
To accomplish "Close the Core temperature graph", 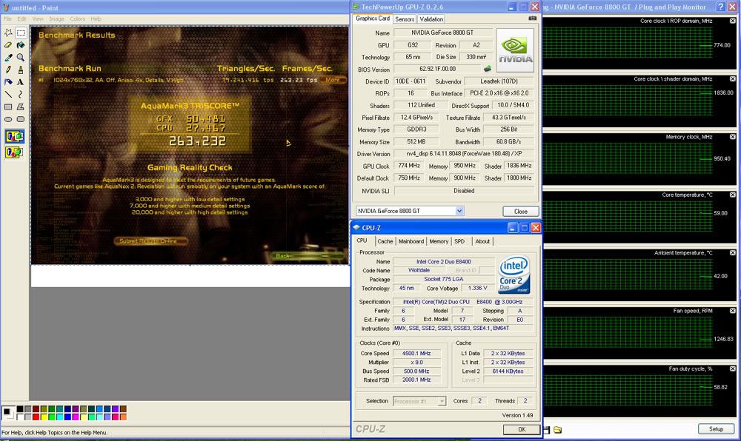I will pos(733,195).
